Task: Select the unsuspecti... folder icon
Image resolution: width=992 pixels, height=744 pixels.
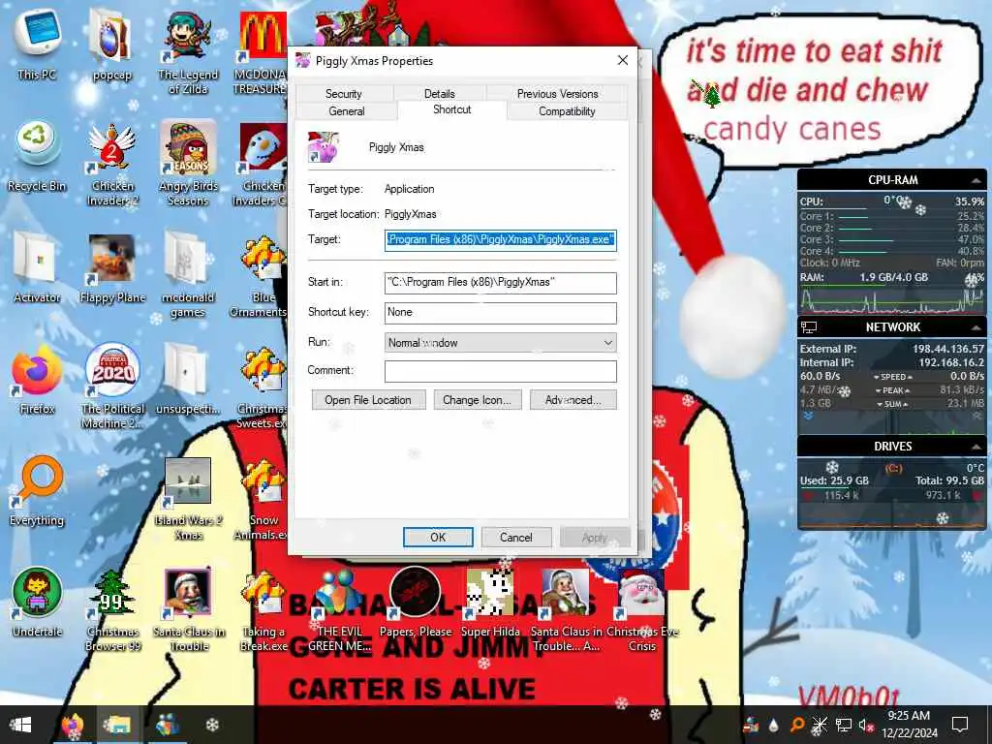Action: tap(187, 379)
